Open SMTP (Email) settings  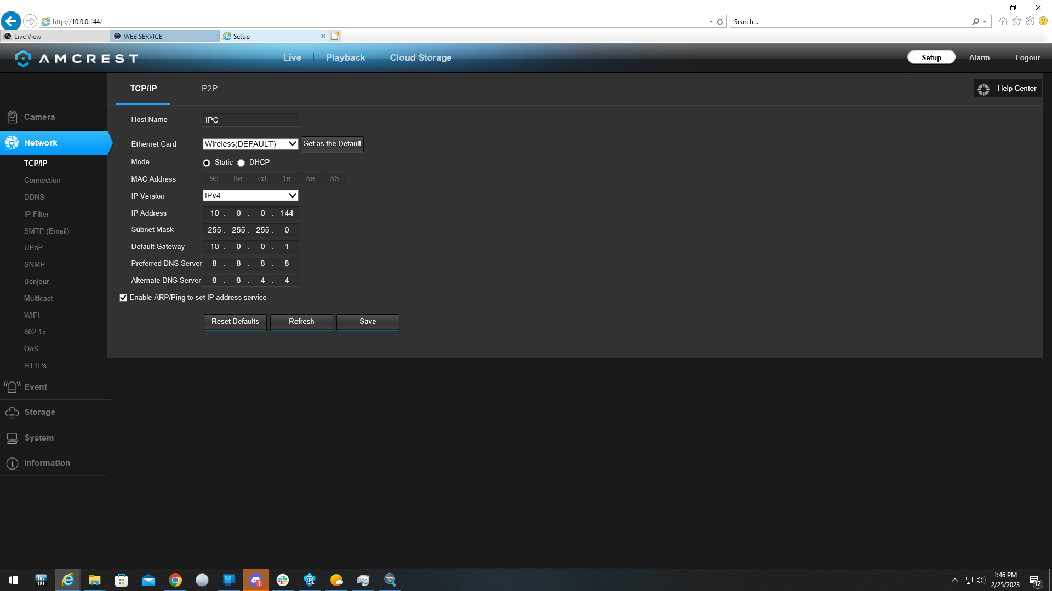pyautogui.click(x=47, y=231)
